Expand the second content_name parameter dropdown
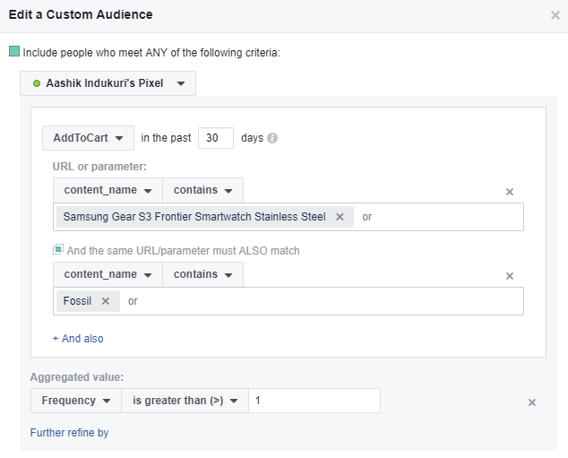The image size is (568, 458). [x=108, y=274]
